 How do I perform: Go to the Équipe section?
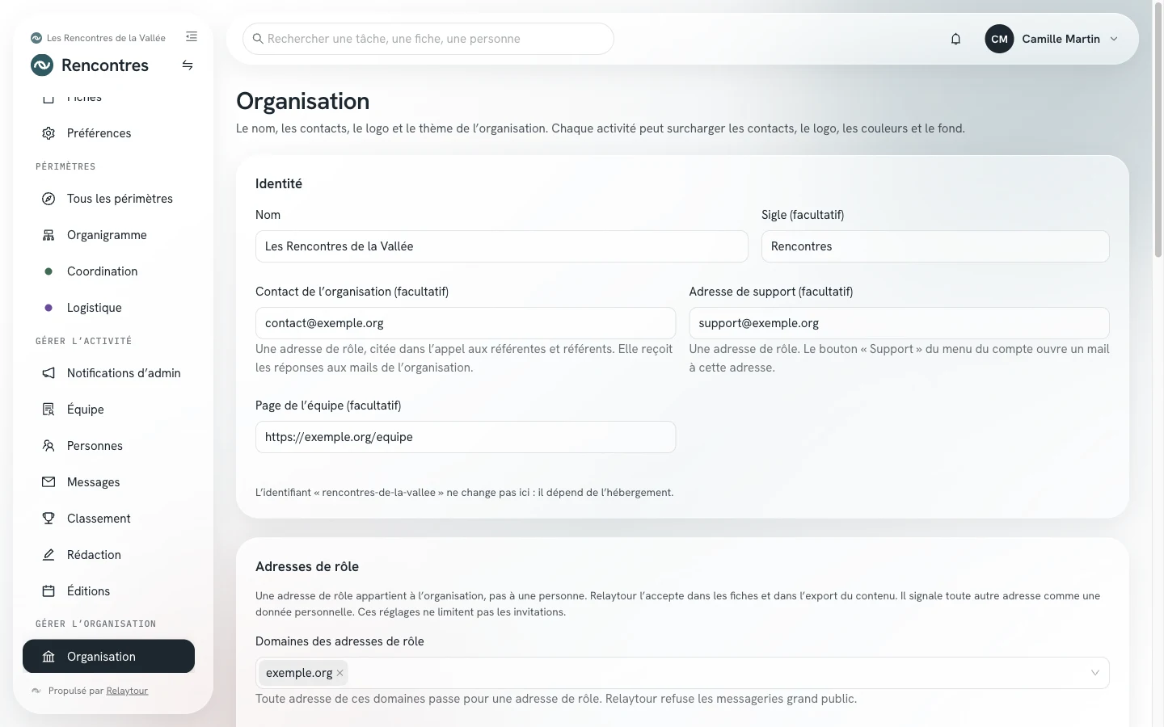pos(108,410)
